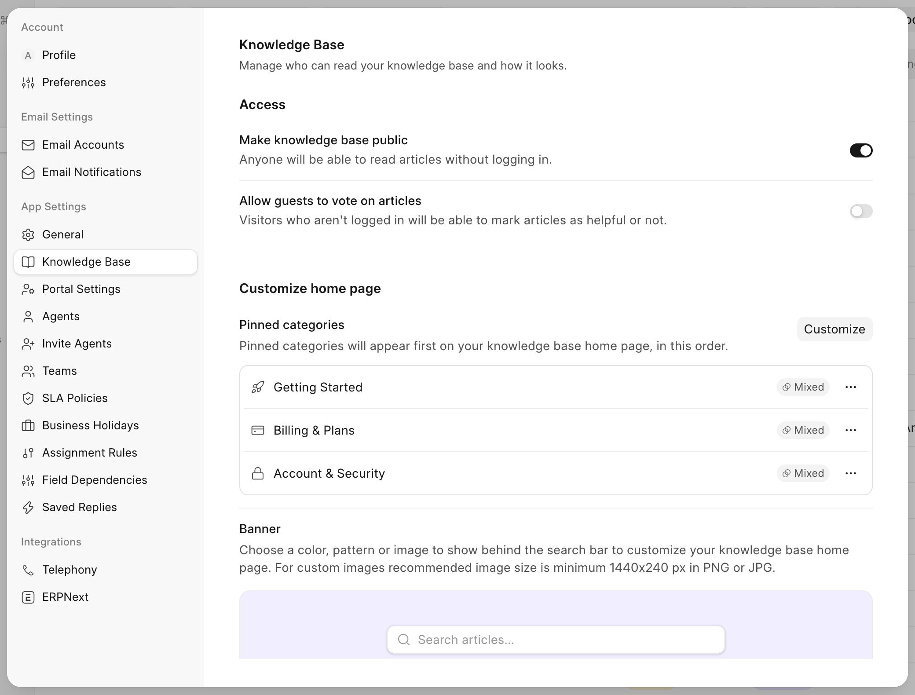Viewport: 915px width, 695px height.
Task: Click the Mixed badge on Account & Security
Action: point(803,473)
